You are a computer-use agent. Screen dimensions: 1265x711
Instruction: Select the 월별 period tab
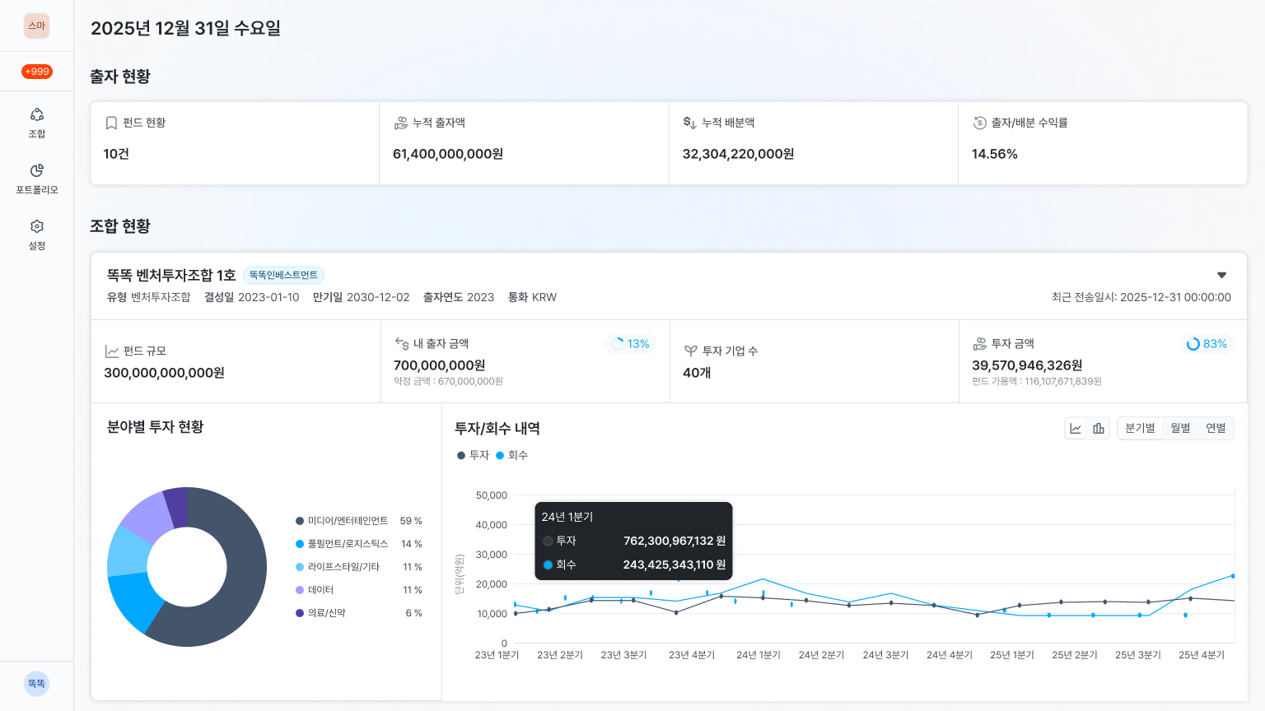click(x=1181, y=428)
